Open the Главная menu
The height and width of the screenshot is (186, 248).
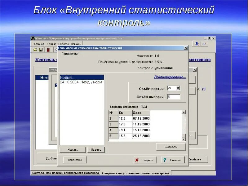(x=39, y=44)
